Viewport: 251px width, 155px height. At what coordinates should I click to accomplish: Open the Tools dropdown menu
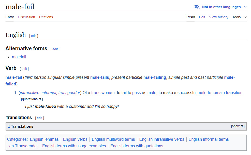click(x=239, y=17)
